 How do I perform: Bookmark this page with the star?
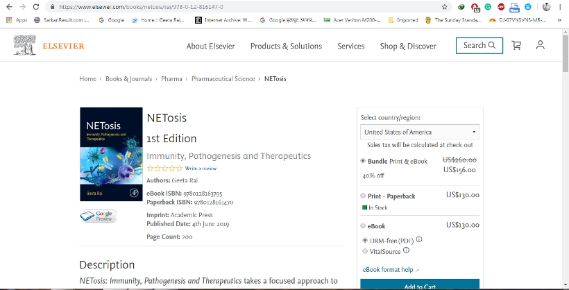(444, 7)
